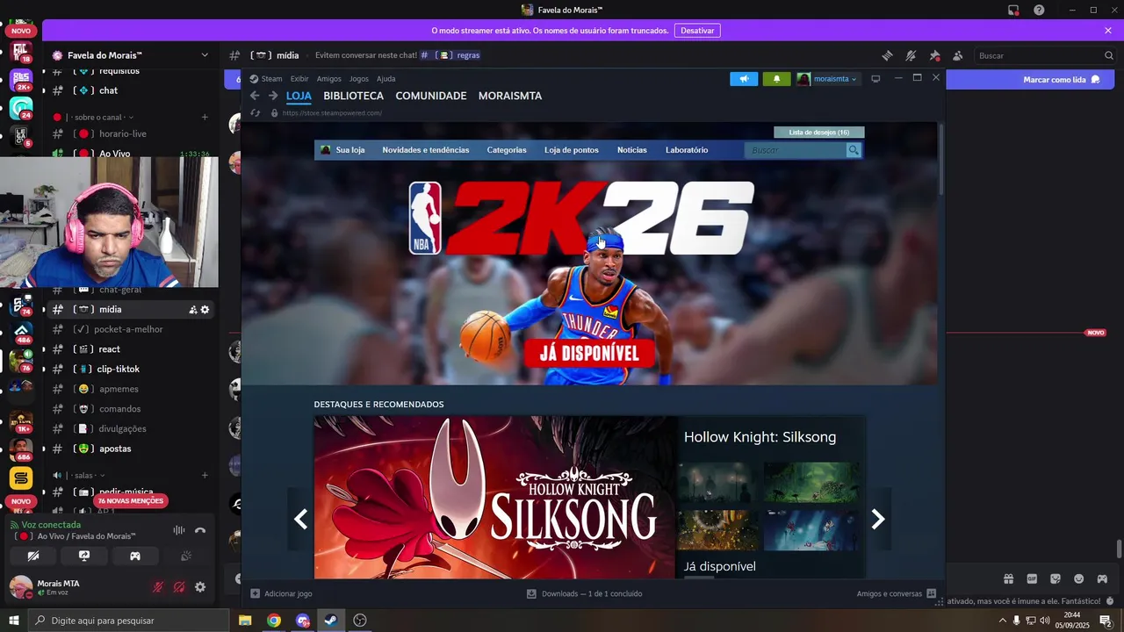Image resolution: width=1124 pixels, height=632 pixels.
Task: Toggle Discord channel notification settings bell
Action: pyautogui.click(x=911, y=55)
